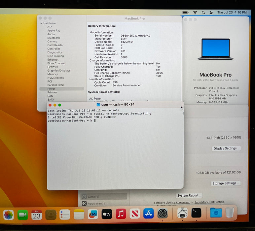Open the Notes app in Dock

tap(79, 214)
